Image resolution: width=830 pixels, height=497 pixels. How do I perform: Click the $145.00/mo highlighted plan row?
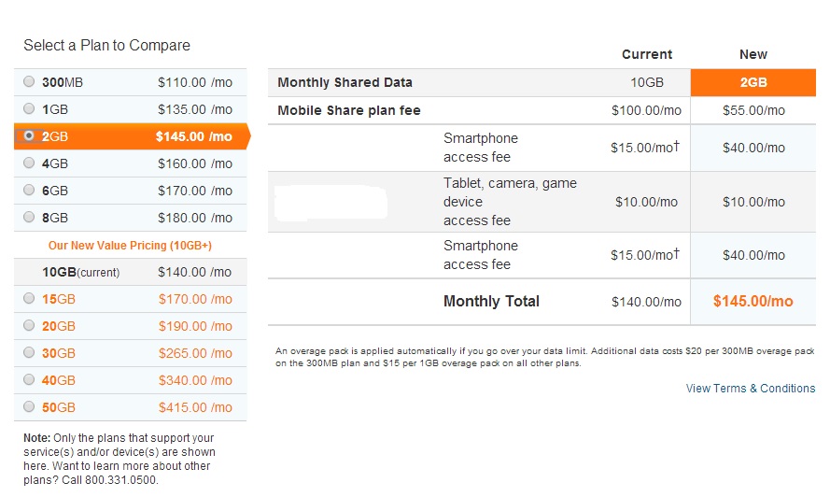click(x=132, y=136)
